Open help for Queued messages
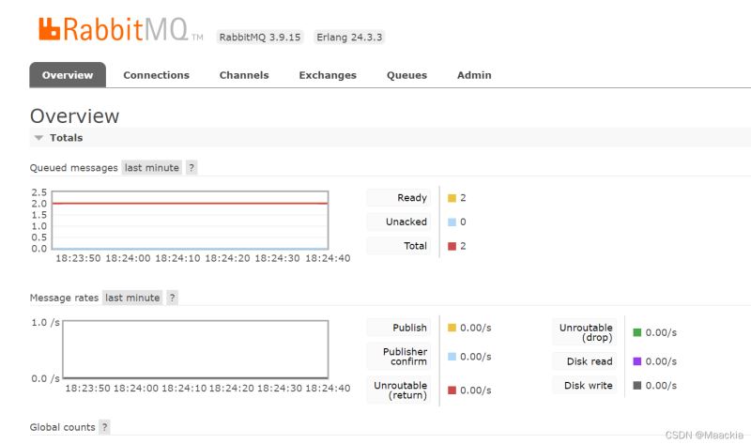The width and height of the screenshot is (751, 444). click(x=192, y=168)
